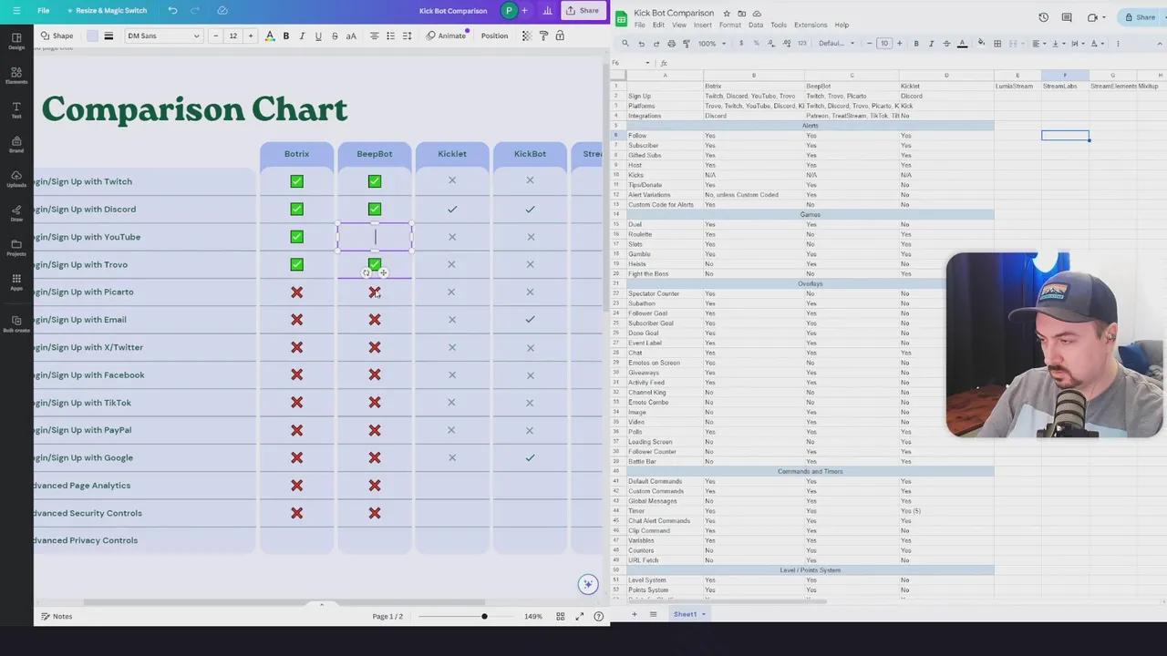This screenshot has width=1167, height=656.
Task: Click Resize & Magic Switch button
Action: coord(107,11)
